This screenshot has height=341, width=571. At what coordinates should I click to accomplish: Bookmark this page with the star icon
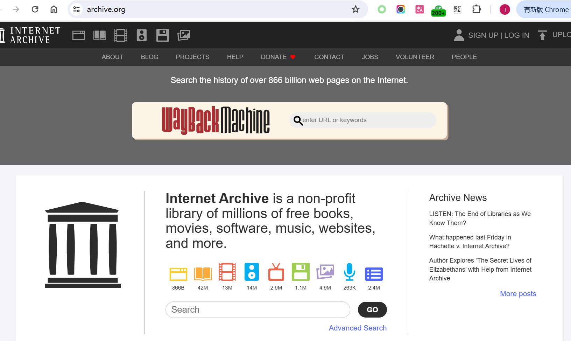tap(355, 9)
